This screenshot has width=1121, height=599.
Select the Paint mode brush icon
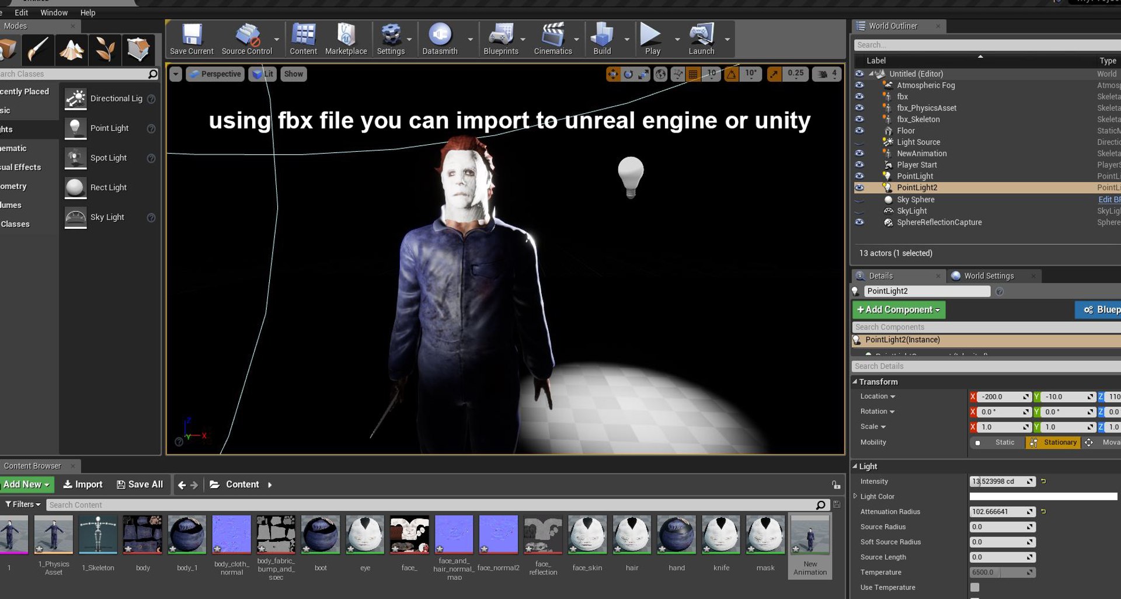pyautogui.click(x=38, y=49)
